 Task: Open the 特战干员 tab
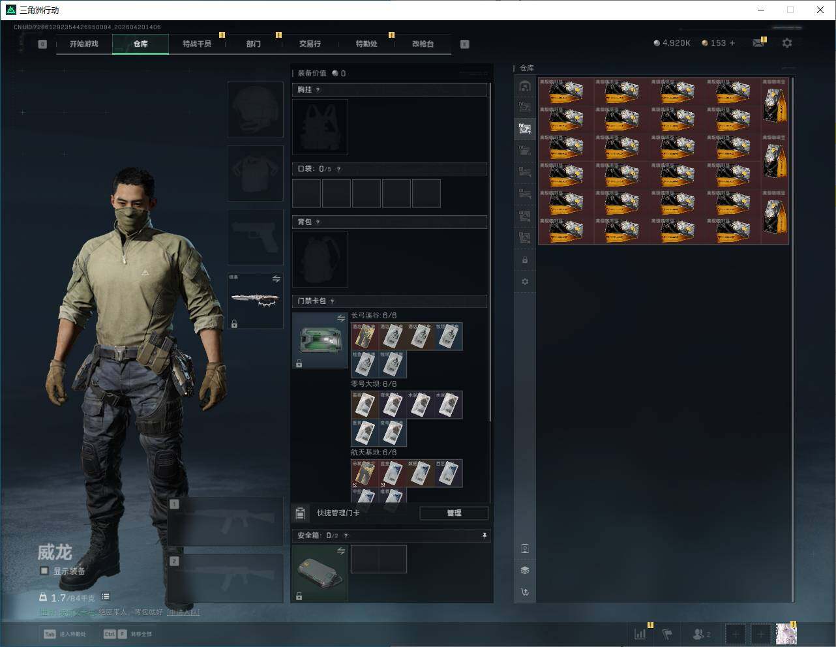(x=196, y=44)
